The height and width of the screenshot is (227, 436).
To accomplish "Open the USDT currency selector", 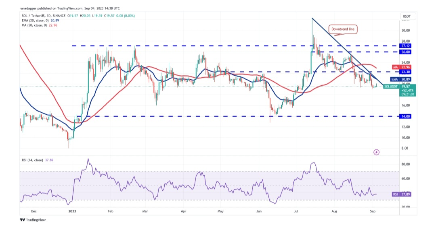I will point(406,17).
